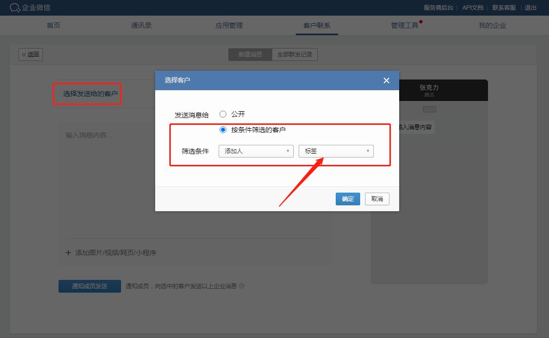Switch to the 全部群发记录 tab
The height and width of the screenshot is (338, 549).
pyautogui.click(x=295, y=54)
